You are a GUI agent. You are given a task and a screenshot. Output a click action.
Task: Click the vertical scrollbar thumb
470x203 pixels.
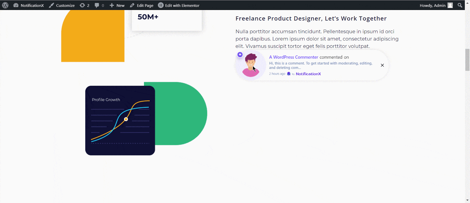(x=467, y=60)
